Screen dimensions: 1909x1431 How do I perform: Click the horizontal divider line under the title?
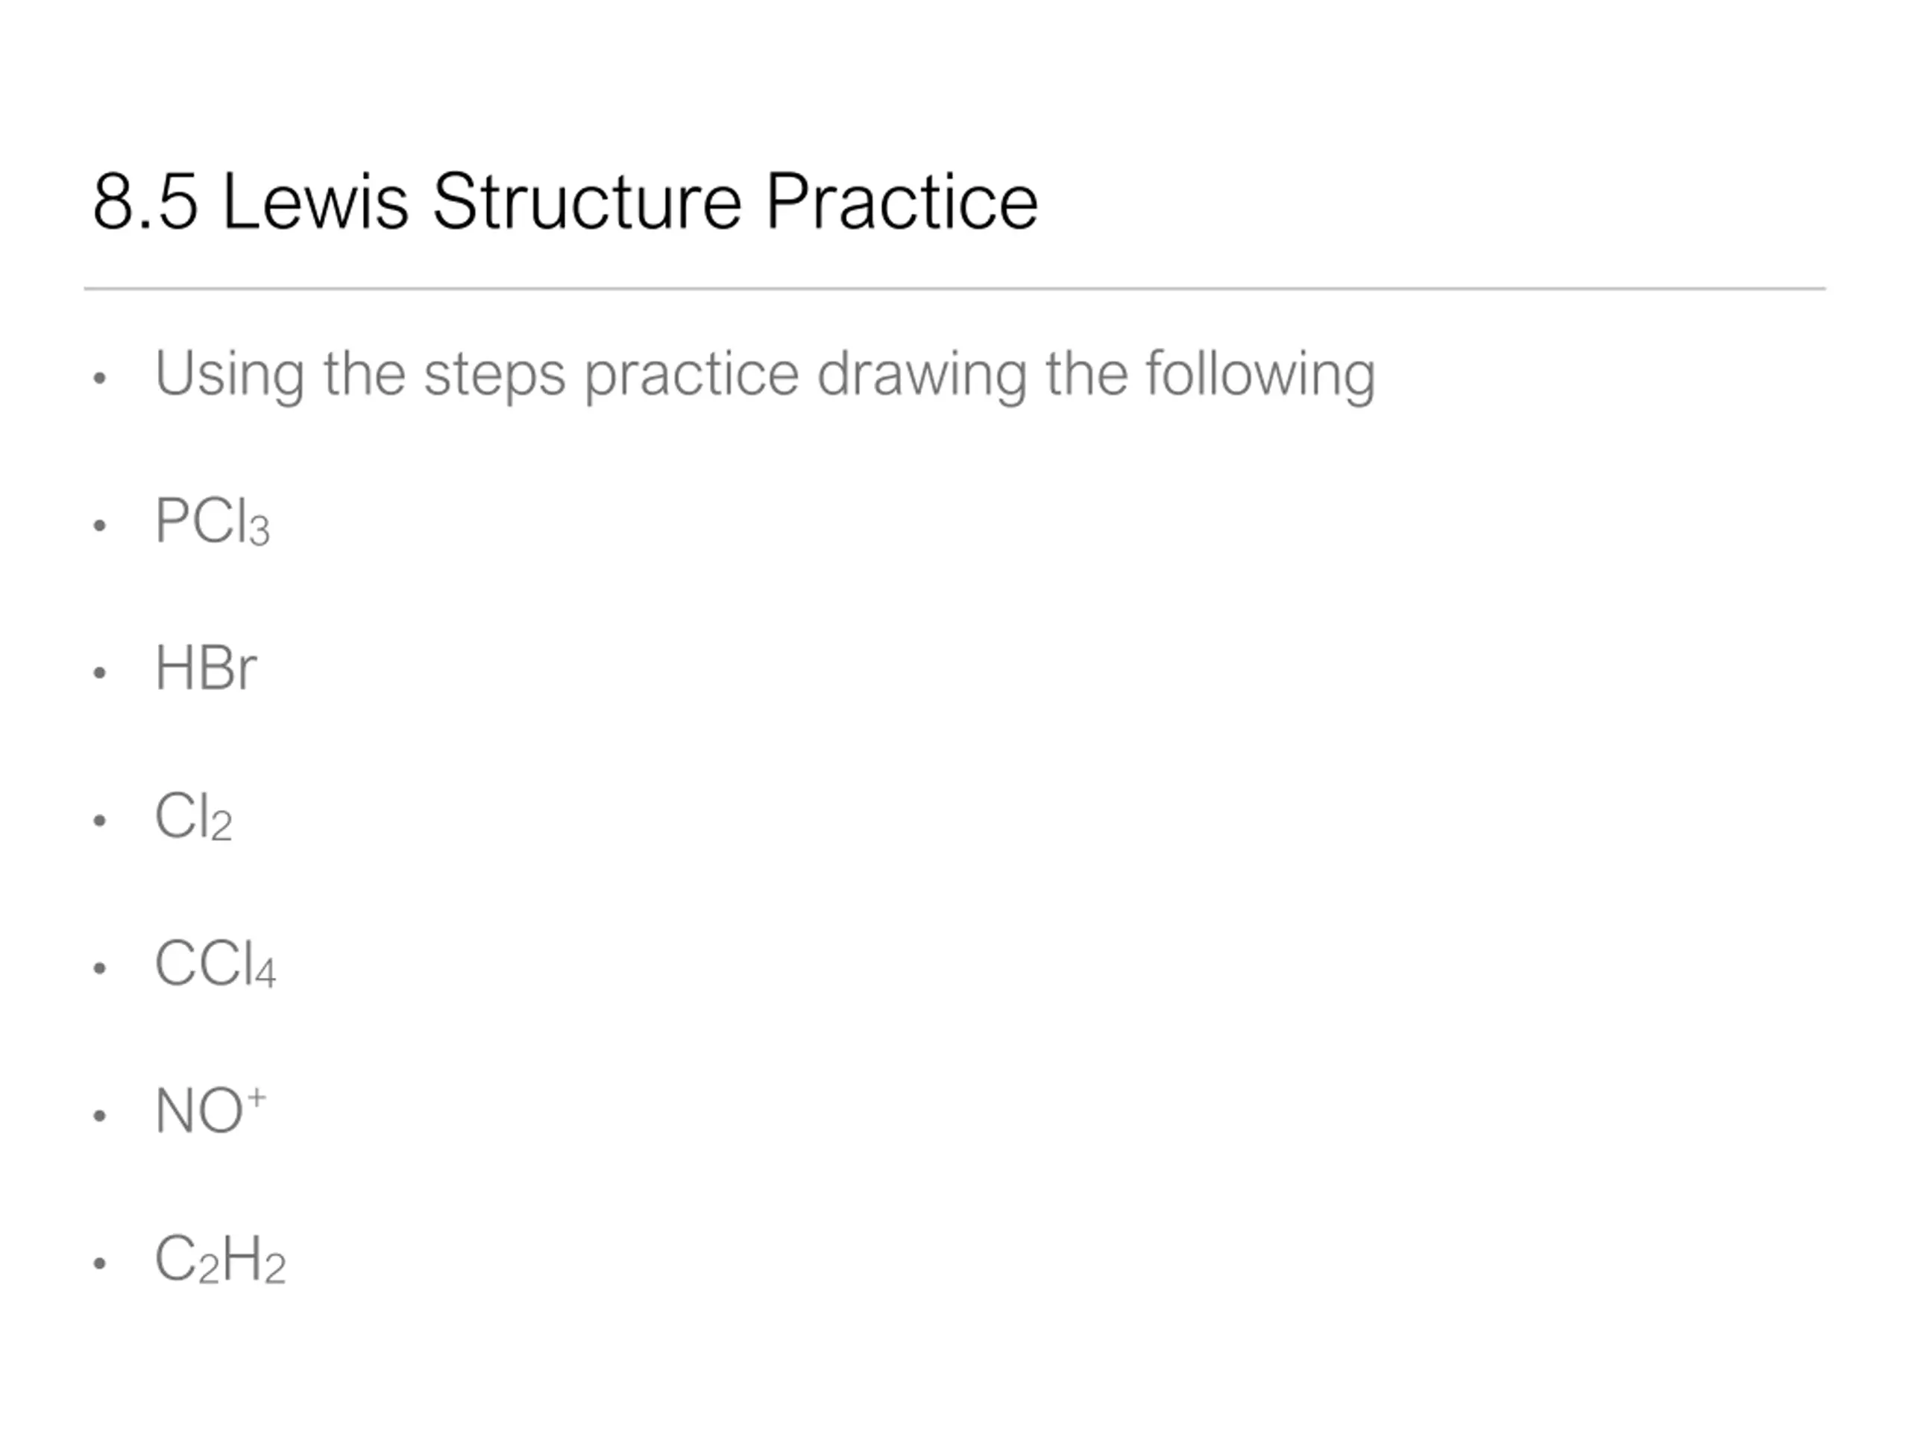[954, 289]
